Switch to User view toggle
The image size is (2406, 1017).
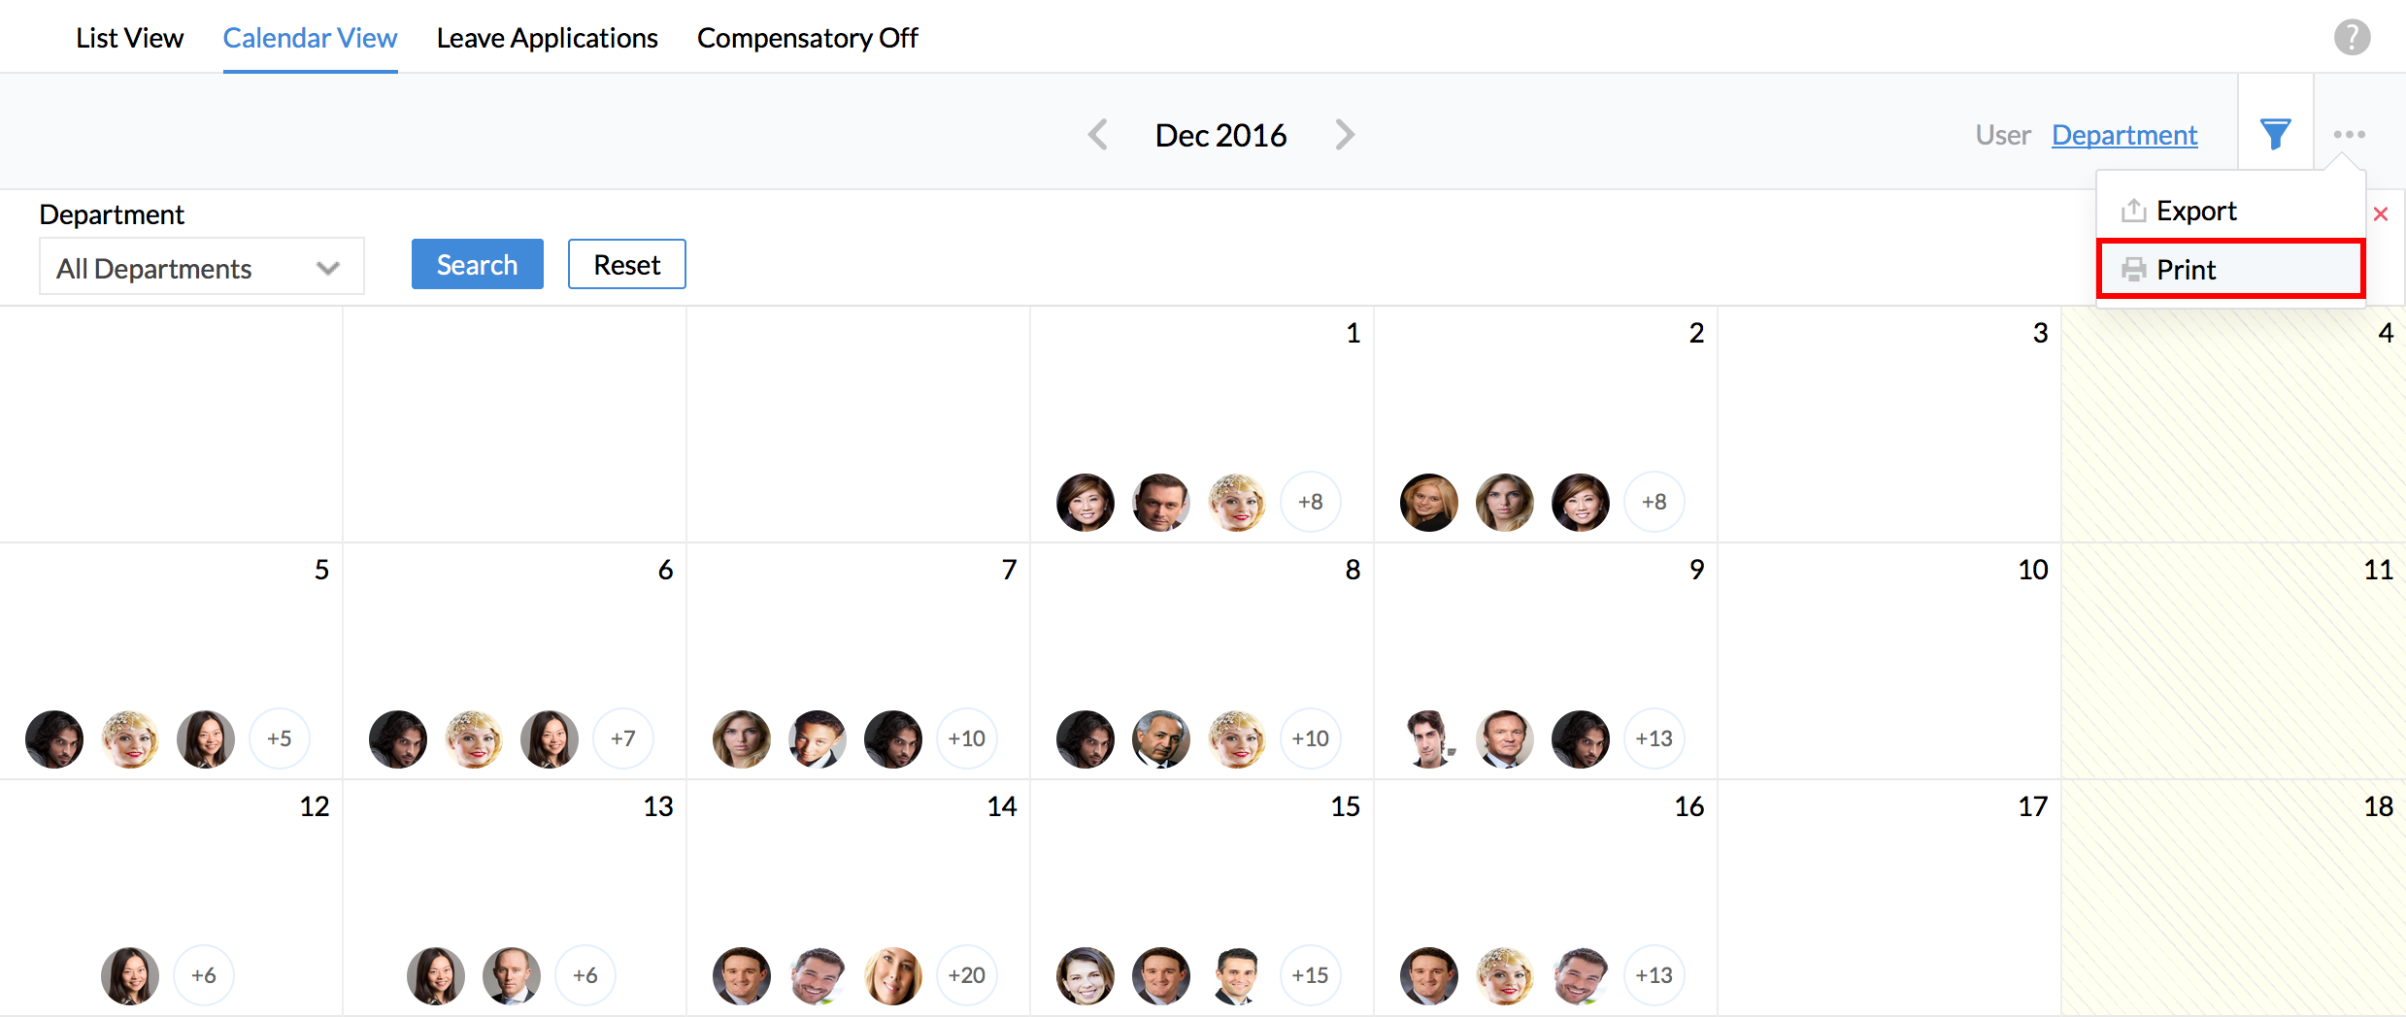tap(2002, 135)
